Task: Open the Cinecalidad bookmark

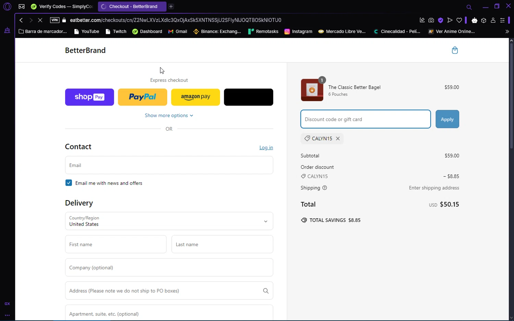Action: coord(397,31)
